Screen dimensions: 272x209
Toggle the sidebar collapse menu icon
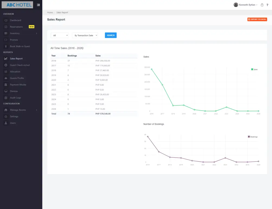[x=38, y=5]
